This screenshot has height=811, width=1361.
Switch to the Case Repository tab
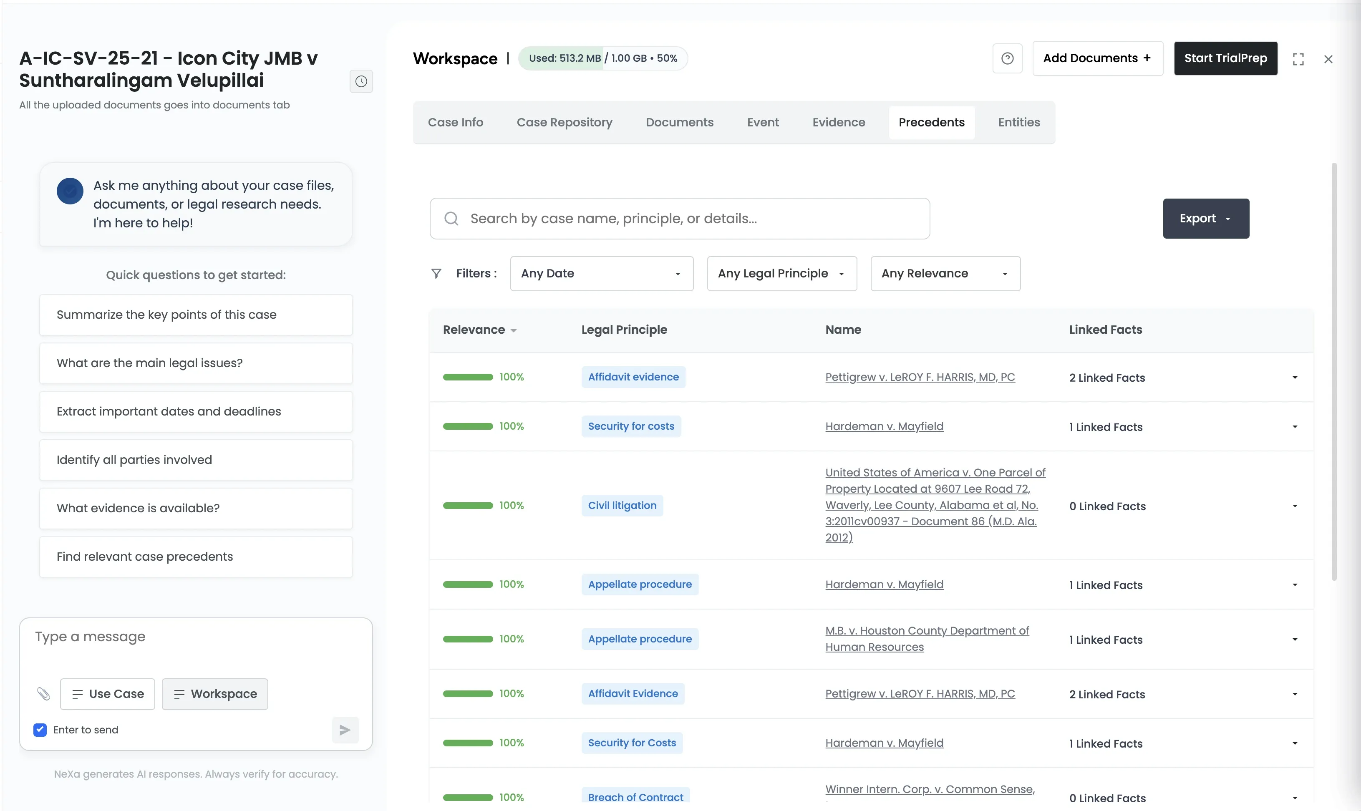pyautogui.click(x=564, y=122)
